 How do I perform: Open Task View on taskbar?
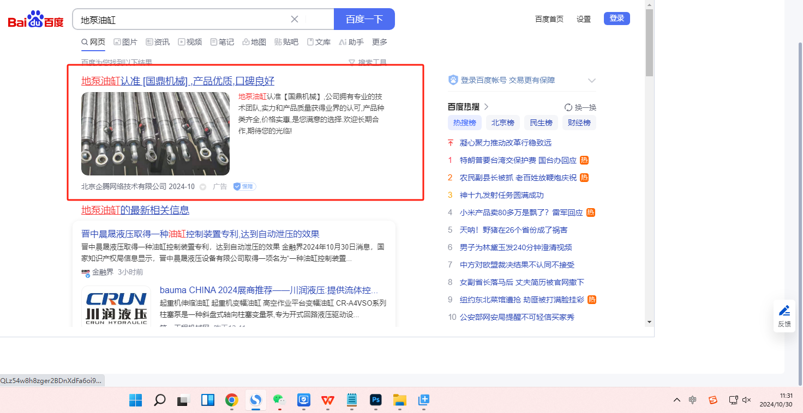point(183,400)
